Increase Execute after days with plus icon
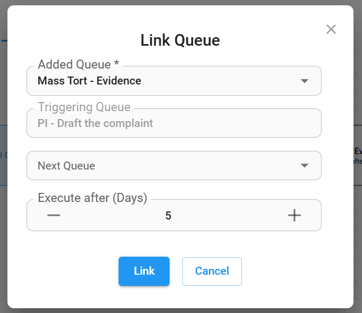The height and width of the screenshot is (313, 362). point(294,215)
